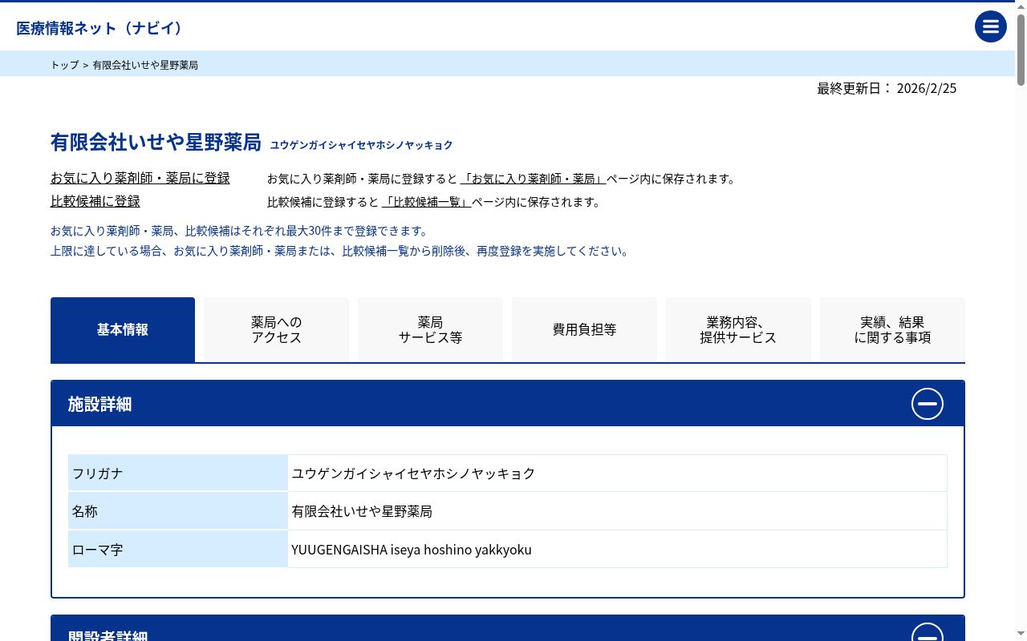Click the 有限会社いせや星野薬局 name table value

point(362,511)
